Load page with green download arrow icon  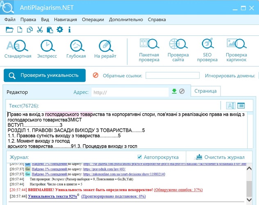tap(174, 91)
